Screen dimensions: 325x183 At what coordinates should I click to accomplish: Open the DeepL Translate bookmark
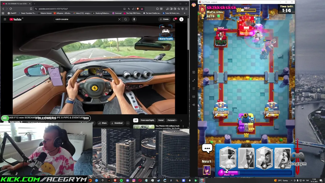[27, 13]
